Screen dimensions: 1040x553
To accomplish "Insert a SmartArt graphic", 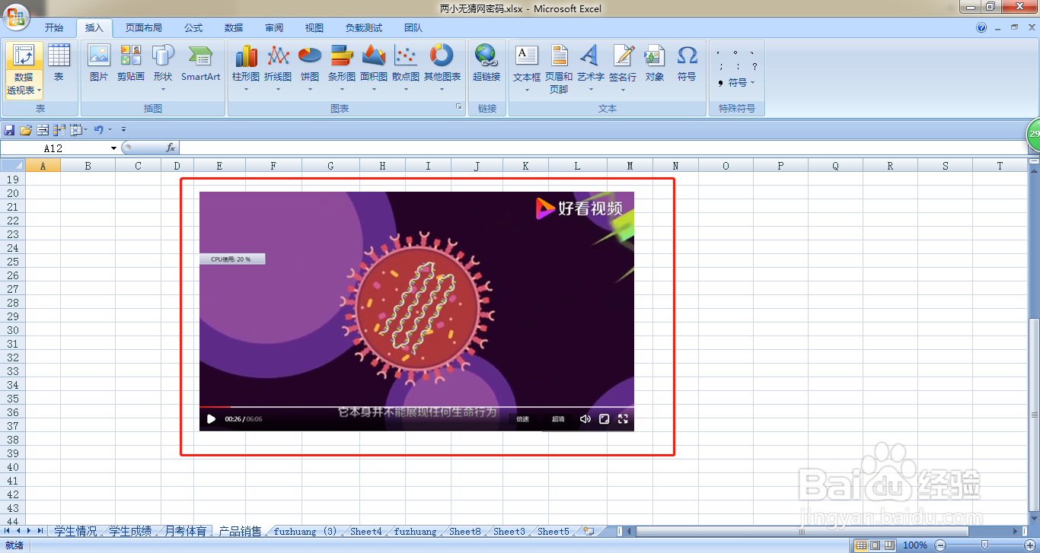I will 200,63.
